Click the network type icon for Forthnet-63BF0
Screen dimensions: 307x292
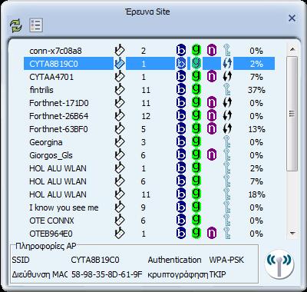tap(119, 128)
